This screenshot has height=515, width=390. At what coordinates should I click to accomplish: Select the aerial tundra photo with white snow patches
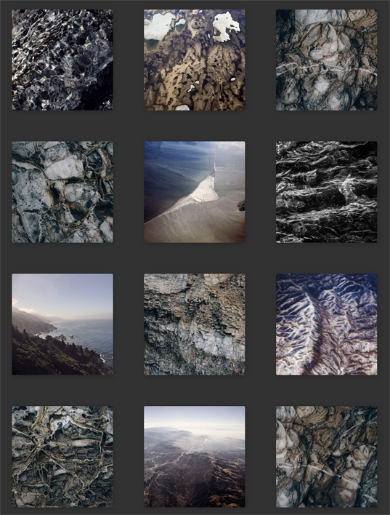click(195, 60)
